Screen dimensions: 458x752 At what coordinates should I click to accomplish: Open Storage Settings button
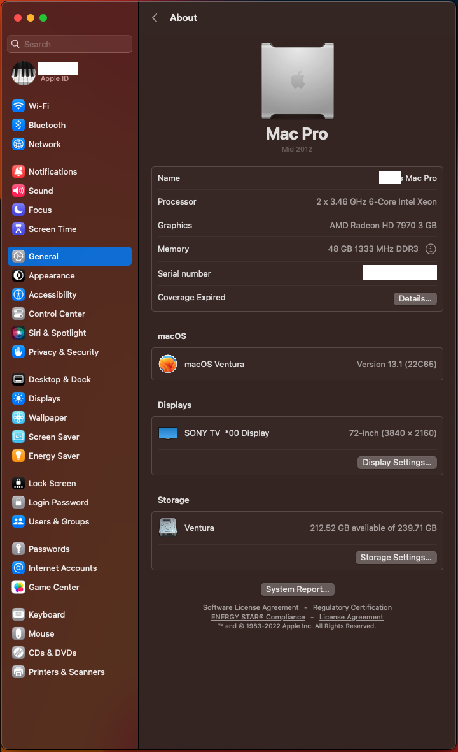396,557
